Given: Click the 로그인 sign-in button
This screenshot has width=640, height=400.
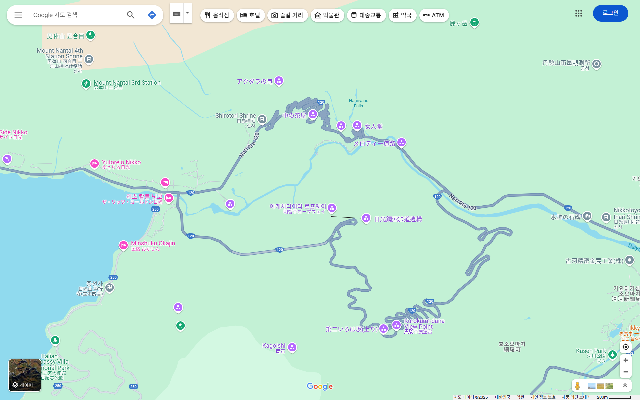Looking at the screenshot, I should 610,13.
